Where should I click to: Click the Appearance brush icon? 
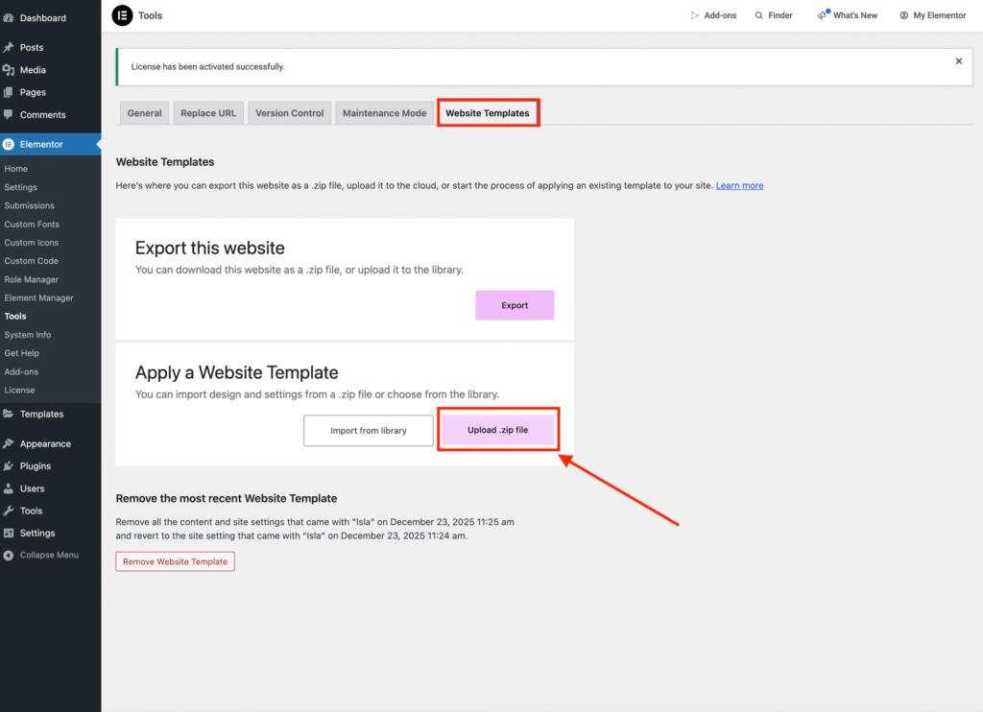[x=9, y=444]
